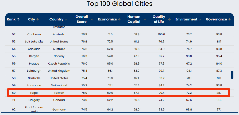Click Canberra's 100.0 Quality of Life score

[161, 35]
